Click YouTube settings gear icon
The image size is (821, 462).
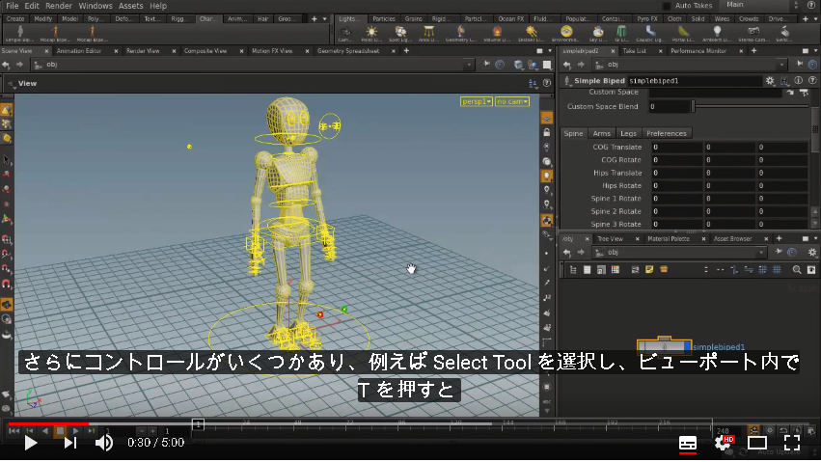click(724, 443)
